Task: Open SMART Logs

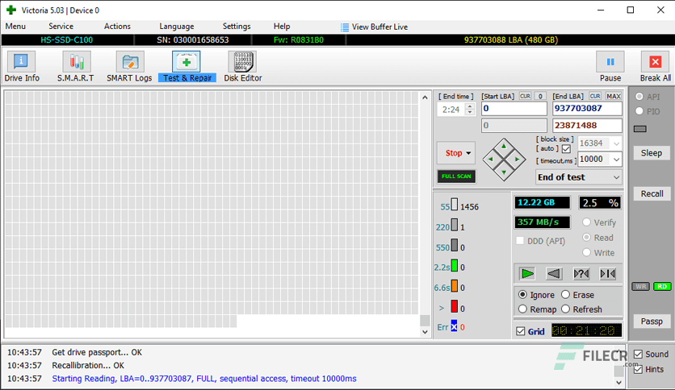Action: click(129, 67)
